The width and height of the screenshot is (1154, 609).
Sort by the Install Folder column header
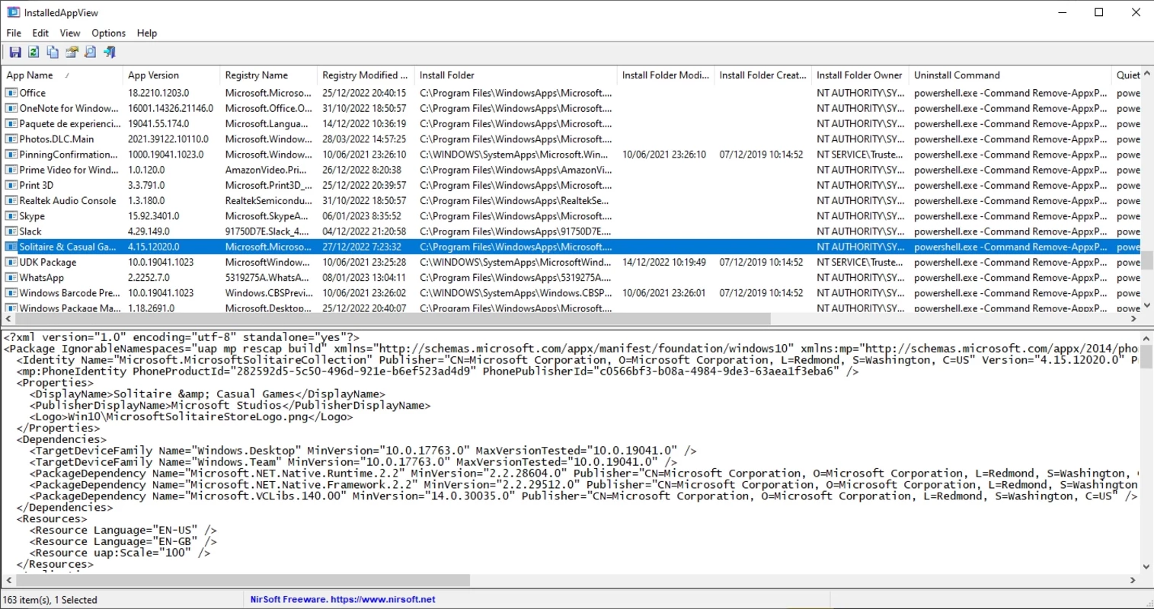(516, 75)
